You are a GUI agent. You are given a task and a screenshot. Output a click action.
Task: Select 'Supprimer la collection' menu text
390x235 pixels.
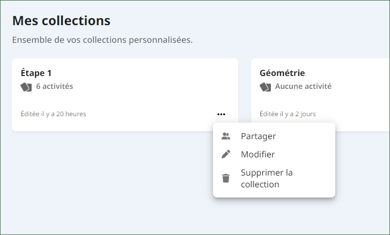click(267, 178)
